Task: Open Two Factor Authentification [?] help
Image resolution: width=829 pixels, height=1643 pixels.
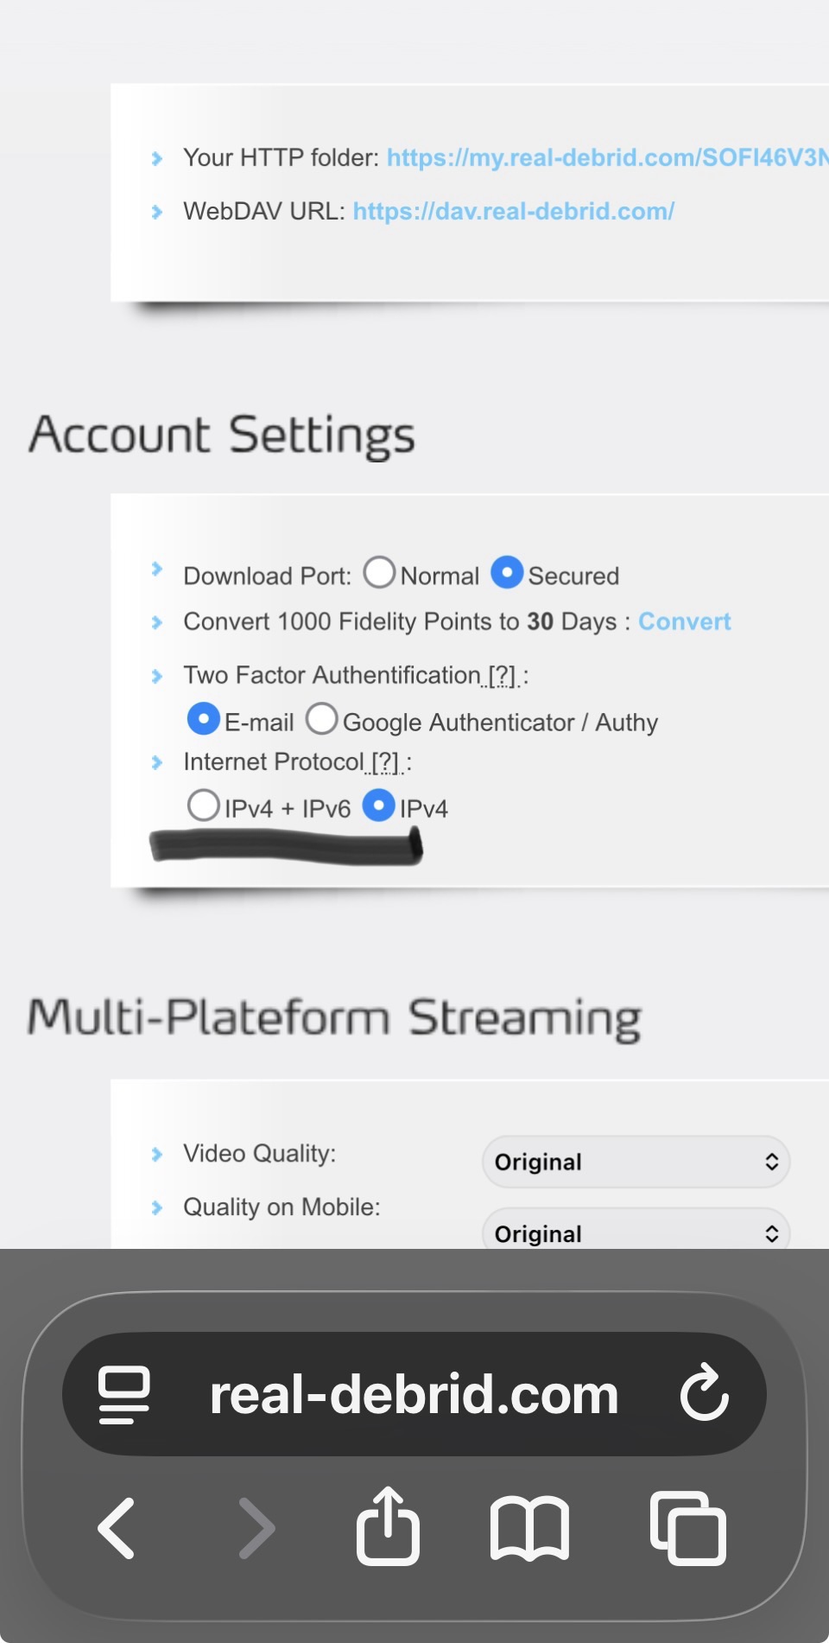Action: (x=502, y=675)
